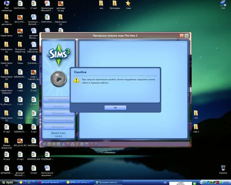Image resolution: width=231 pixels, height=185 pixels.
Task: Select the Мамина флешка (6) folder
Action: [7, 143]
